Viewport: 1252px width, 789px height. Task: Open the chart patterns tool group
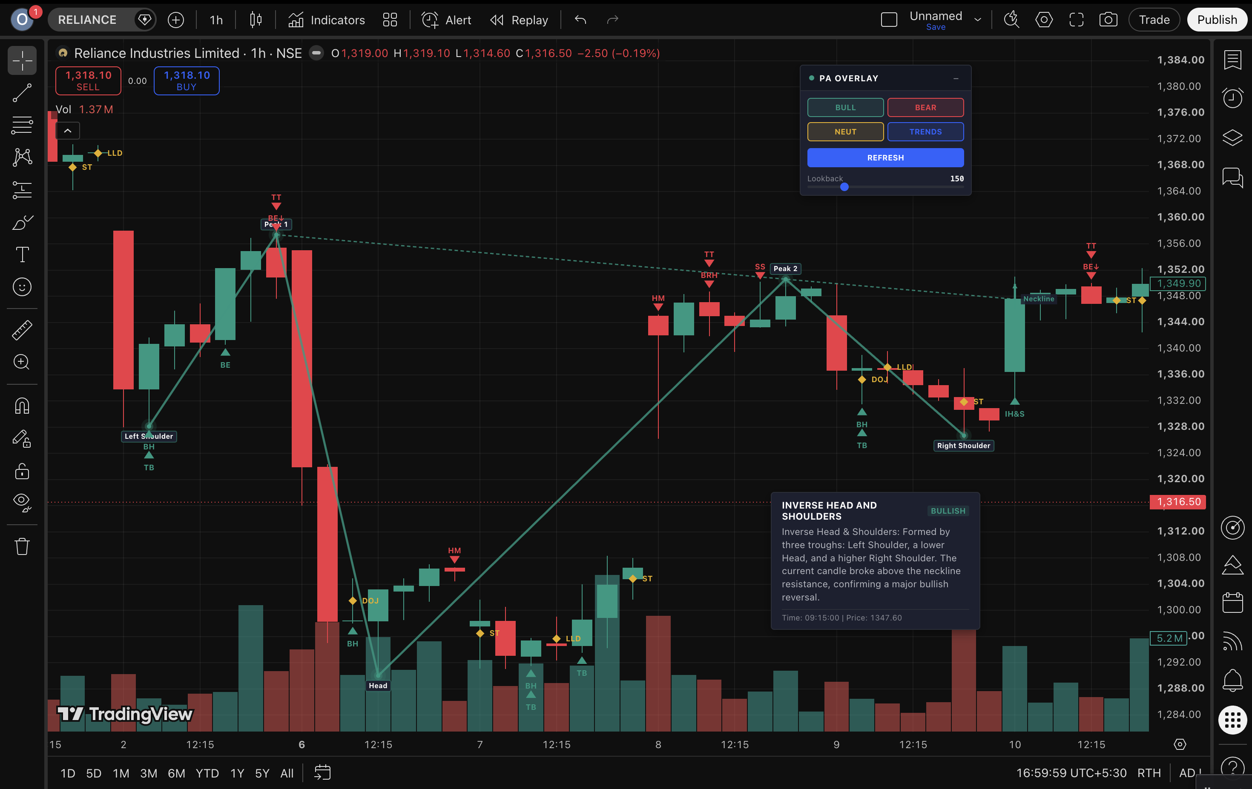[22, 157]
